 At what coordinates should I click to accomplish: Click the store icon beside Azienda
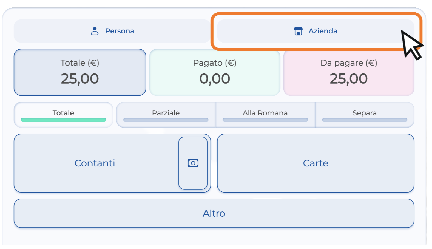pos(298,31)
